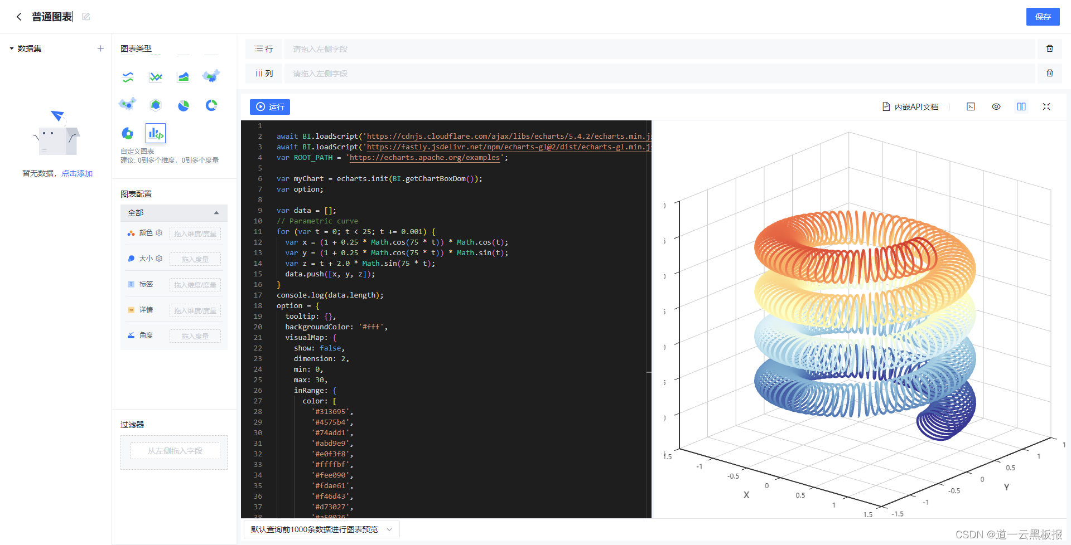This screenshot has height=545, width=1071.
Task: Edit the chart title 普通图表 with the pencil icon
Action: coord(86,17)
